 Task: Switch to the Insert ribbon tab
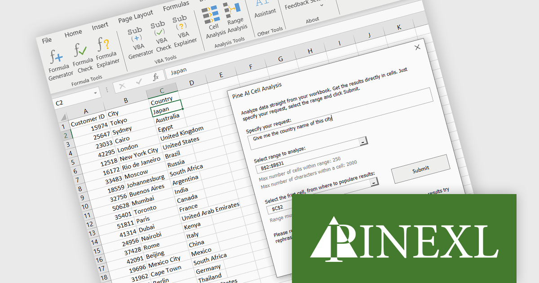(x=100, y=27)
